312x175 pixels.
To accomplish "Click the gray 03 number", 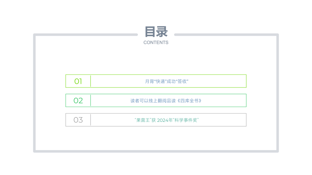I will (78, 120).
